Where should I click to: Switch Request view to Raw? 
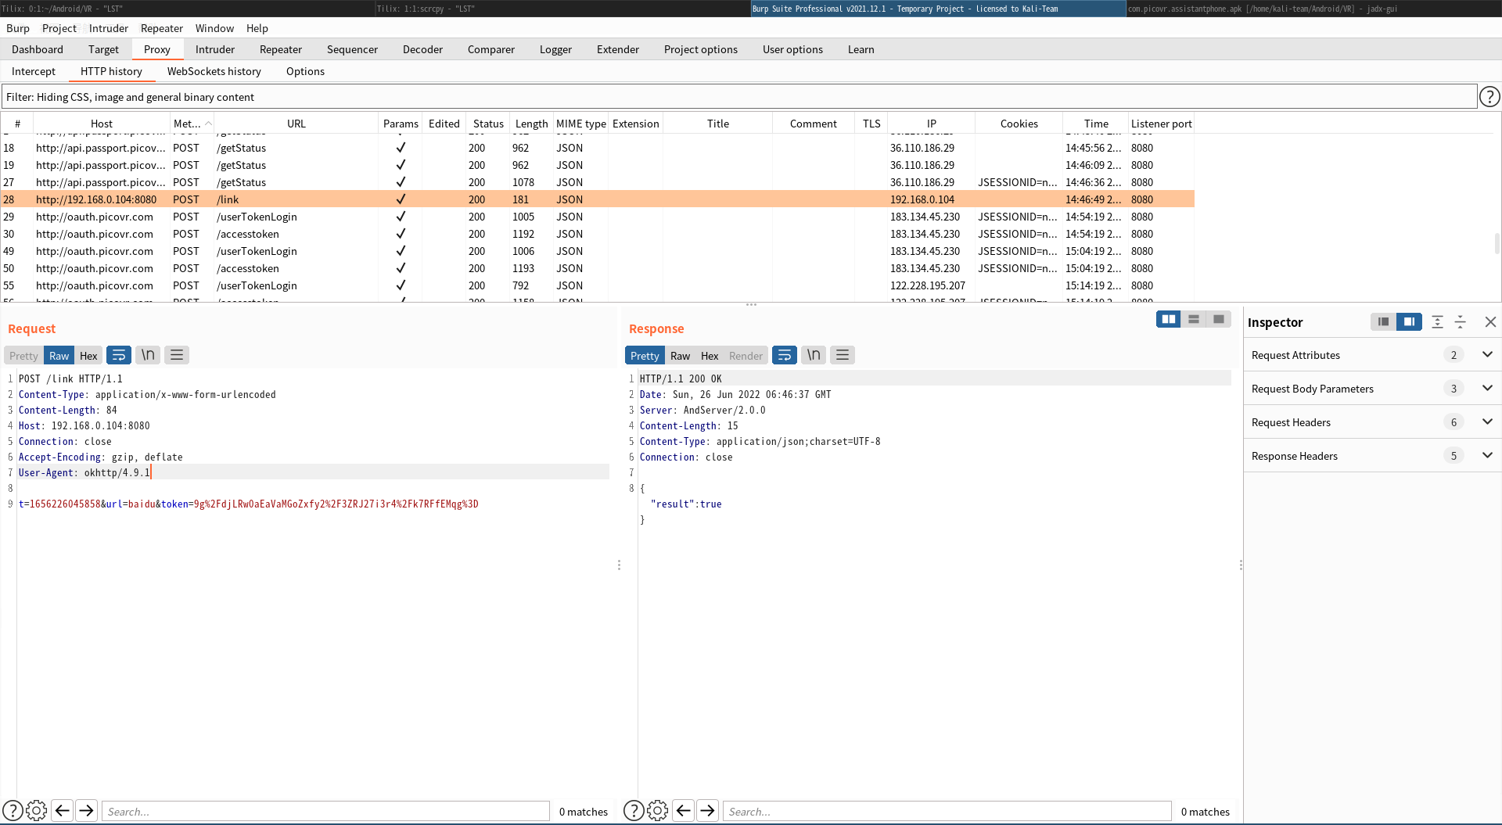point(59,356)
